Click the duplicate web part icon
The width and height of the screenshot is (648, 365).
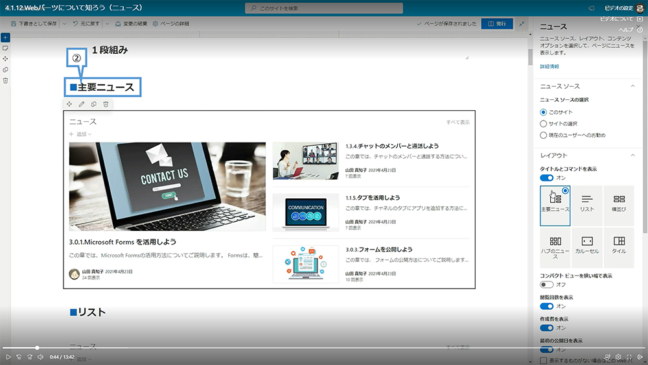pyautogui.click(x=94, y=104)
